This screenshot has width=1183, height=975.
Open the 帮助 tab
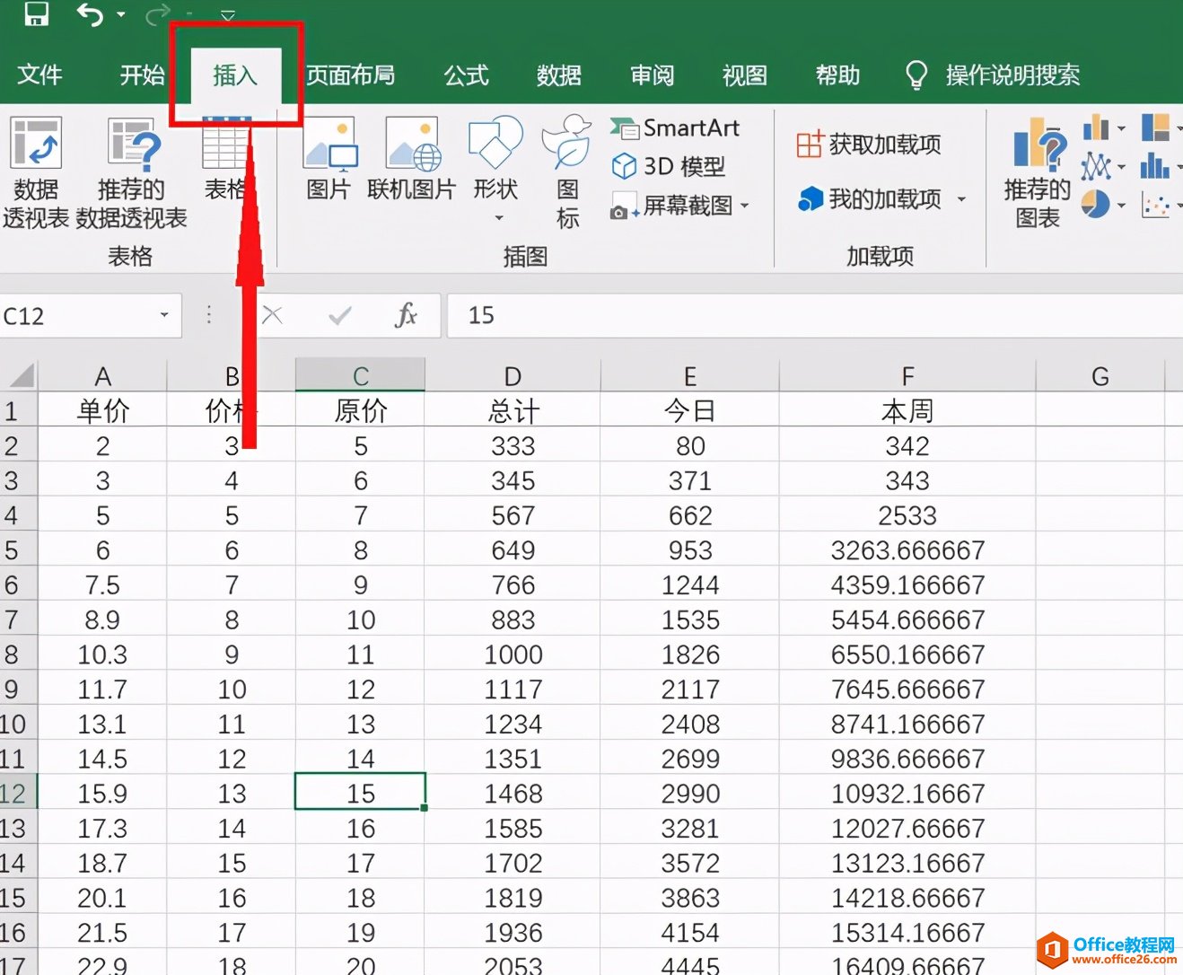838,75
